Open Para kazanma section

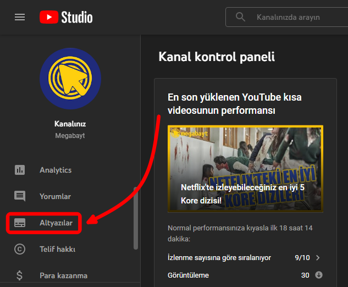click(x=63, y=275)
